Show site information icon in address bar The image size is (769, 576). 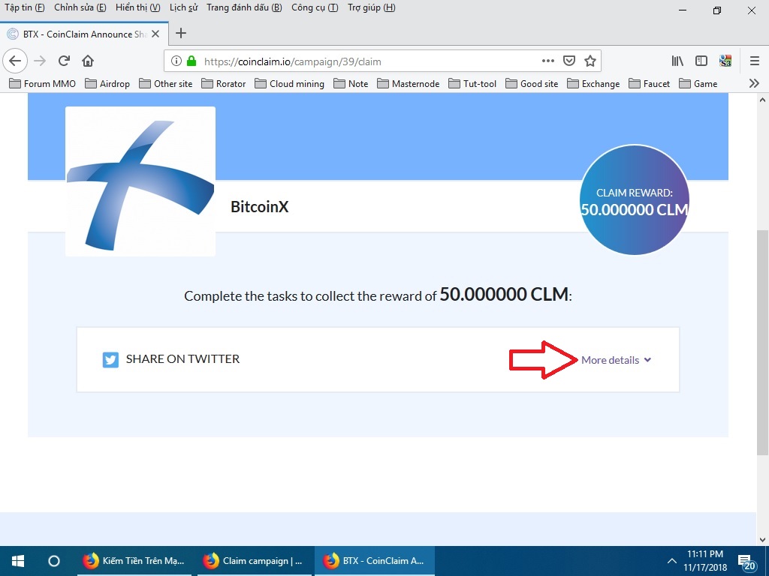176,61
